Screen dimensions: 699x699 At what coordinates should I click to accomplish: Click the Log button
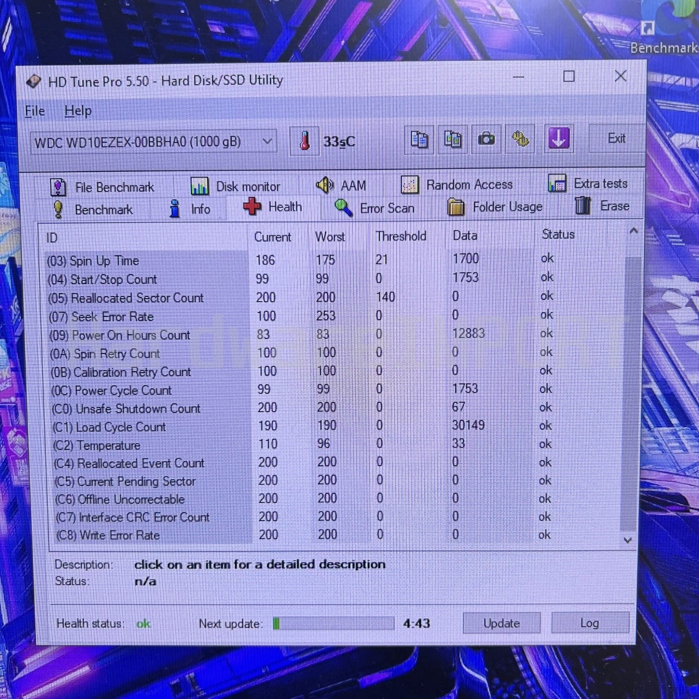click(589, 623)
